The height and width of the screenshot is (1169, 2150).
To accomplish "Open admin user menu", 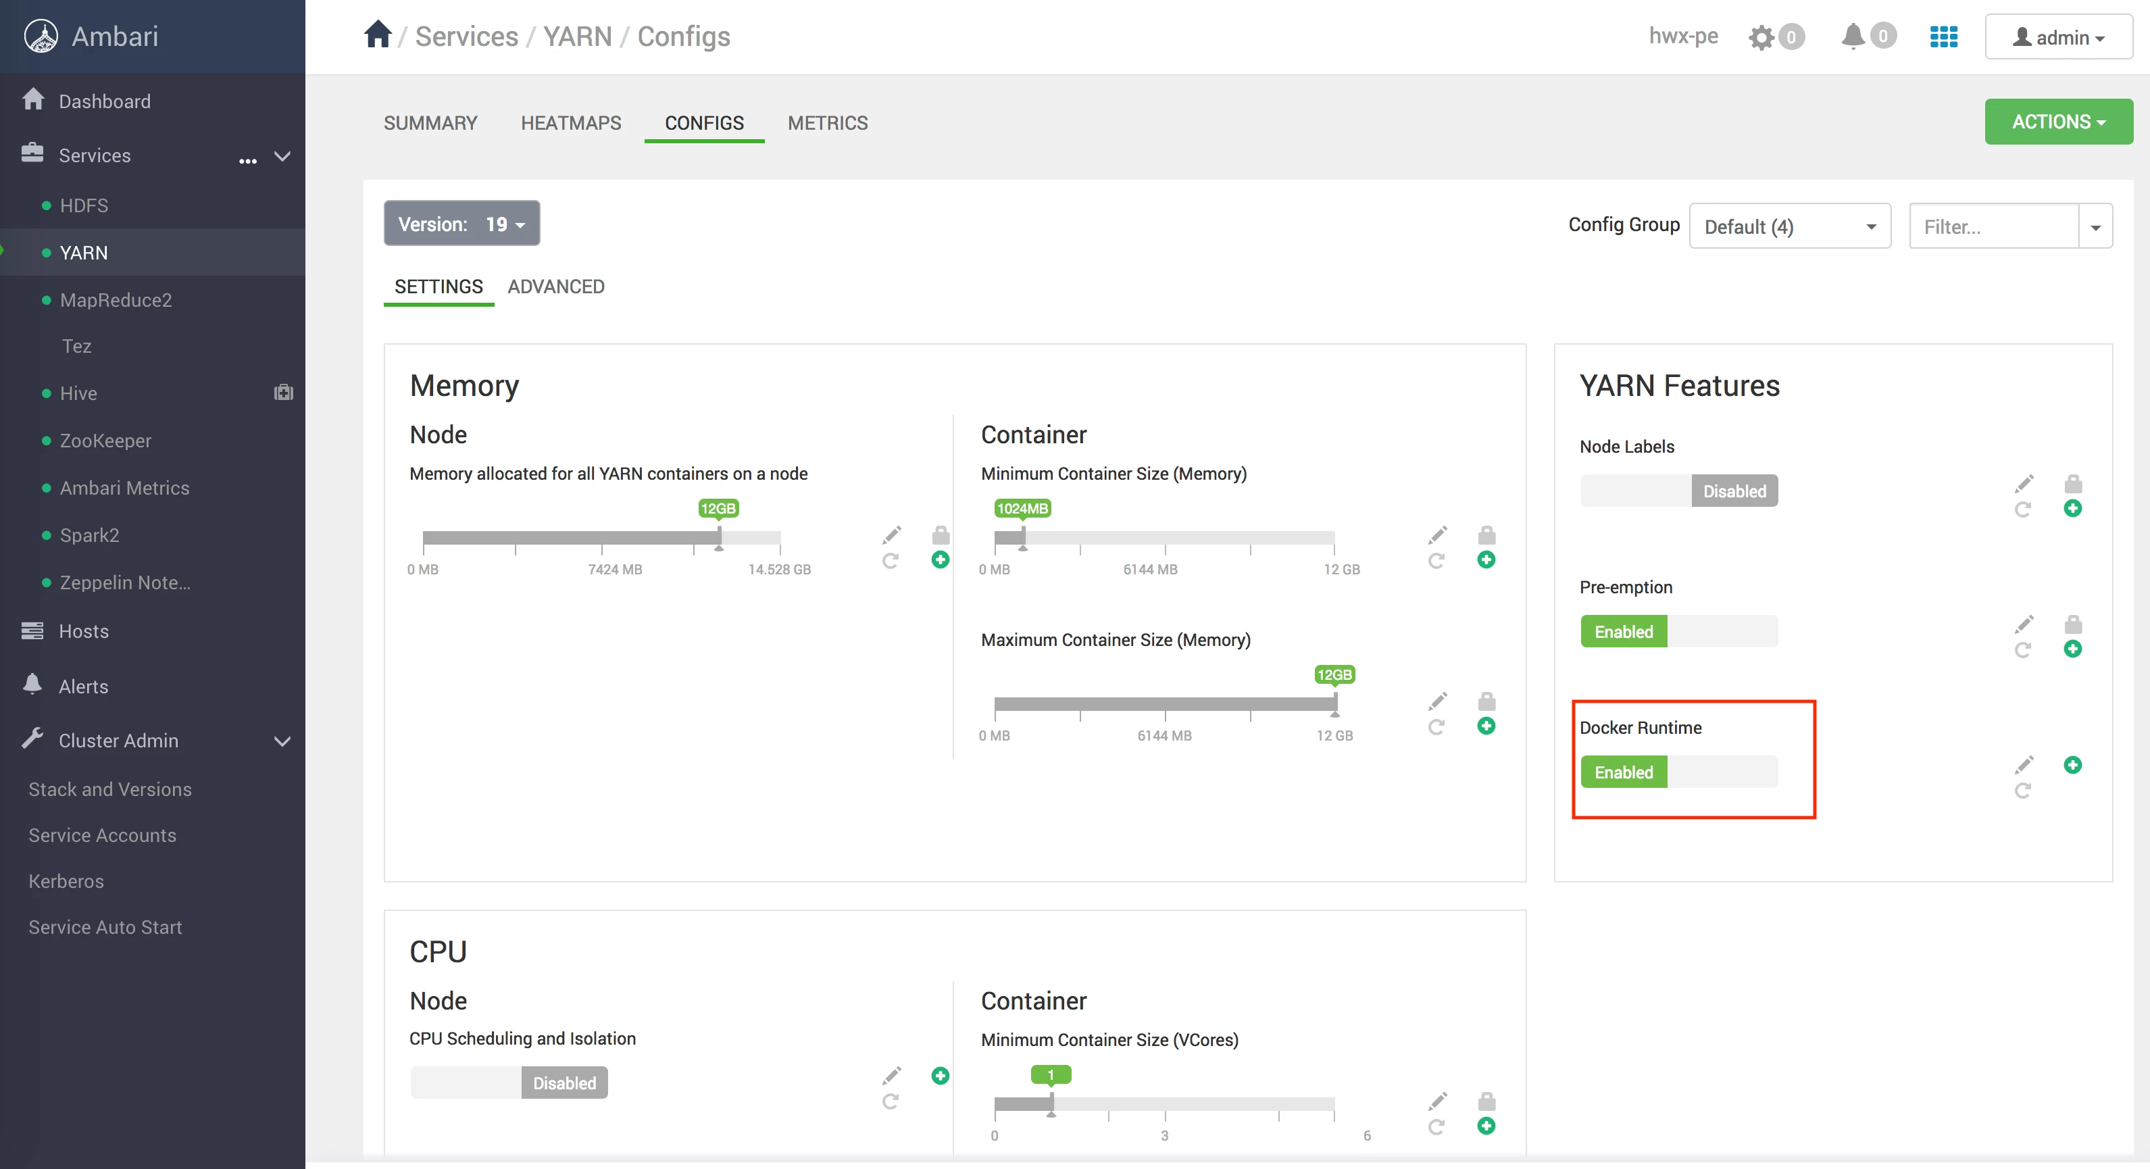I will [x=2058, y=36].
